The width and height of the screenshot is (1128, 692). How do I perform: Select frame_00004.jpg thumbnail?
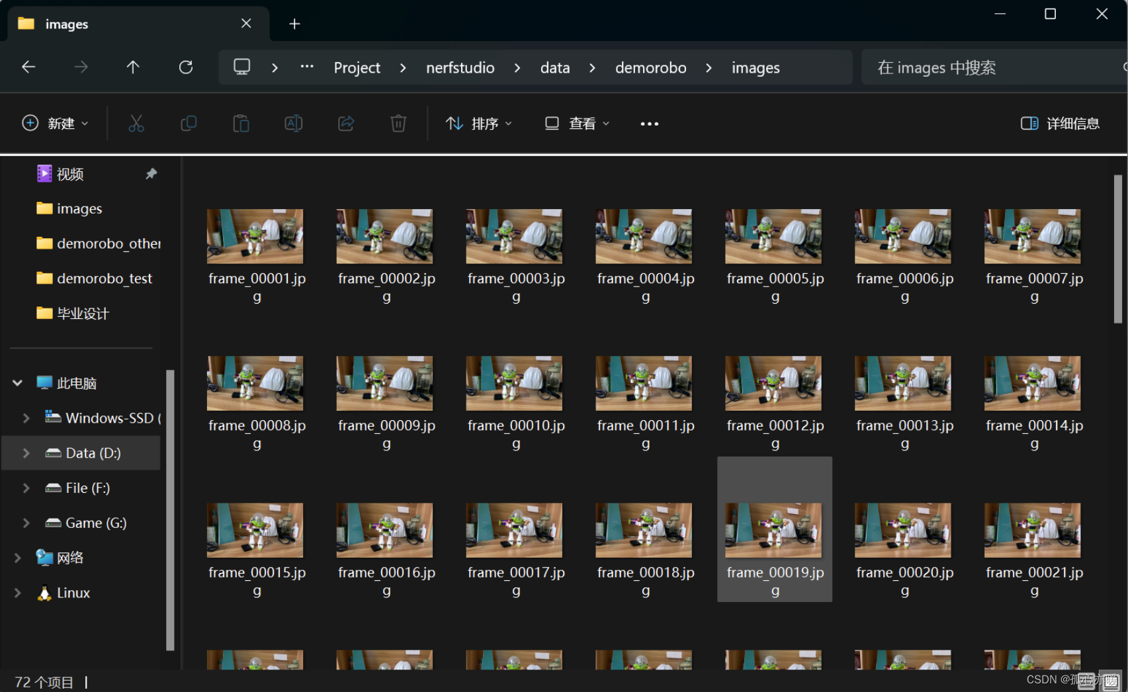click(x=644, y=237)
